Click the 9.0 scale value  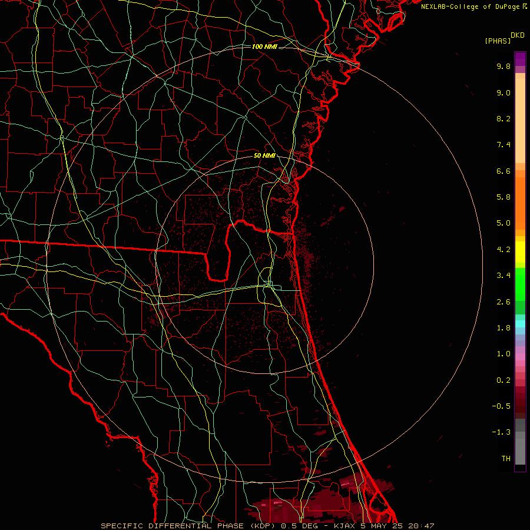pos(503,92)
